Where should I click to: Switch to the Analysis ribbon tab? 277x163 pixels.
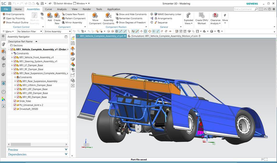click(x=62, y=9)
